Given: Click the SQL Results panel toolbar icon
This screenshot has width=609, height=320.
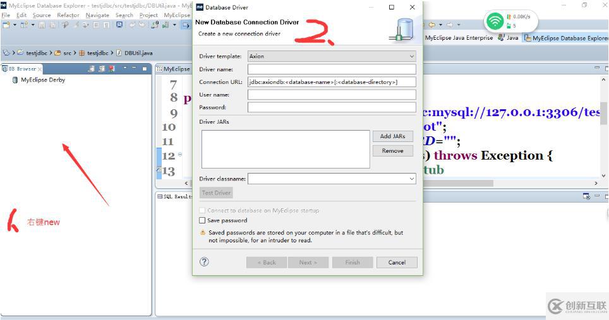Looking at the screenshot, I should [586, 197].
